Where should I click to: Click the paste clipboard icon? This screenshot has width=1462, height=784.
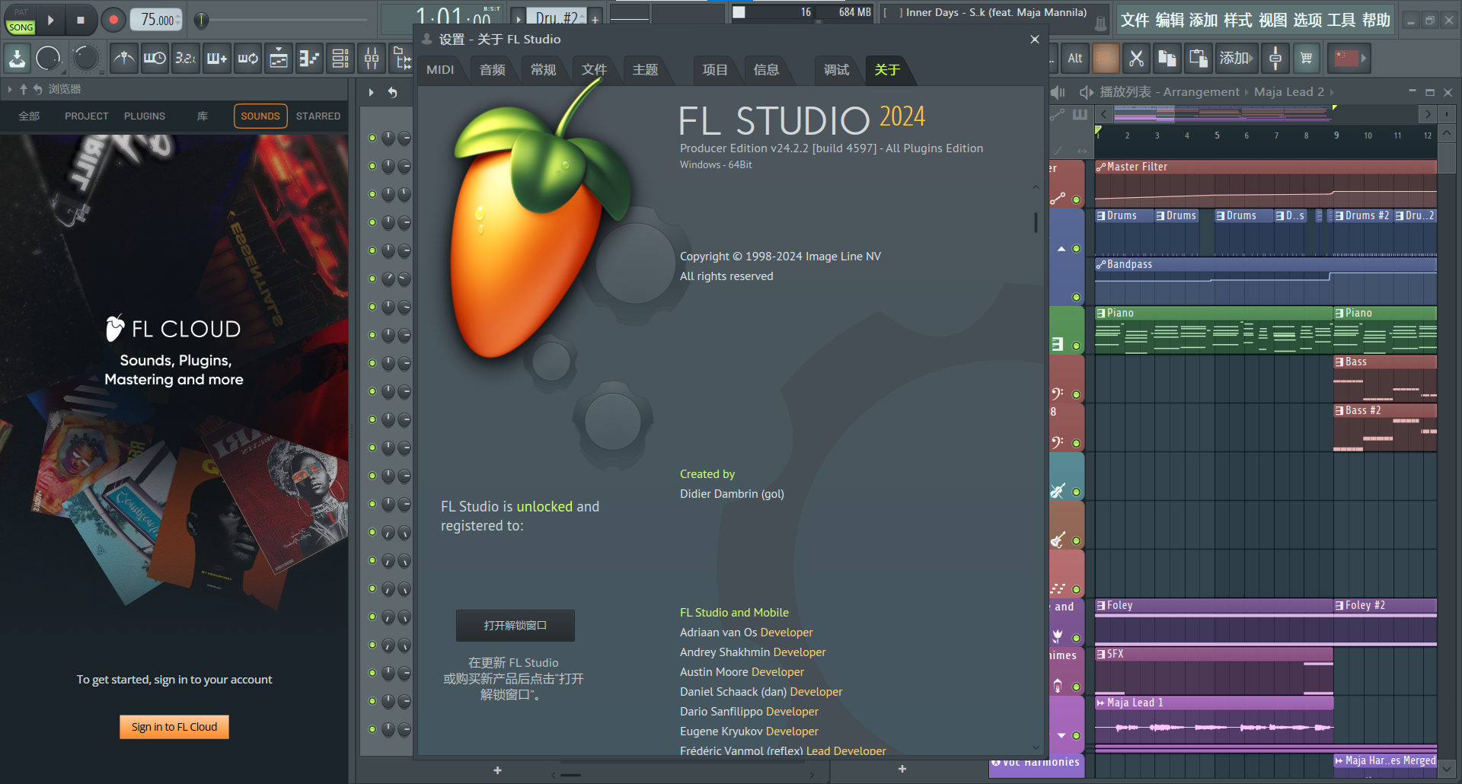click(x=1199, y=58)
